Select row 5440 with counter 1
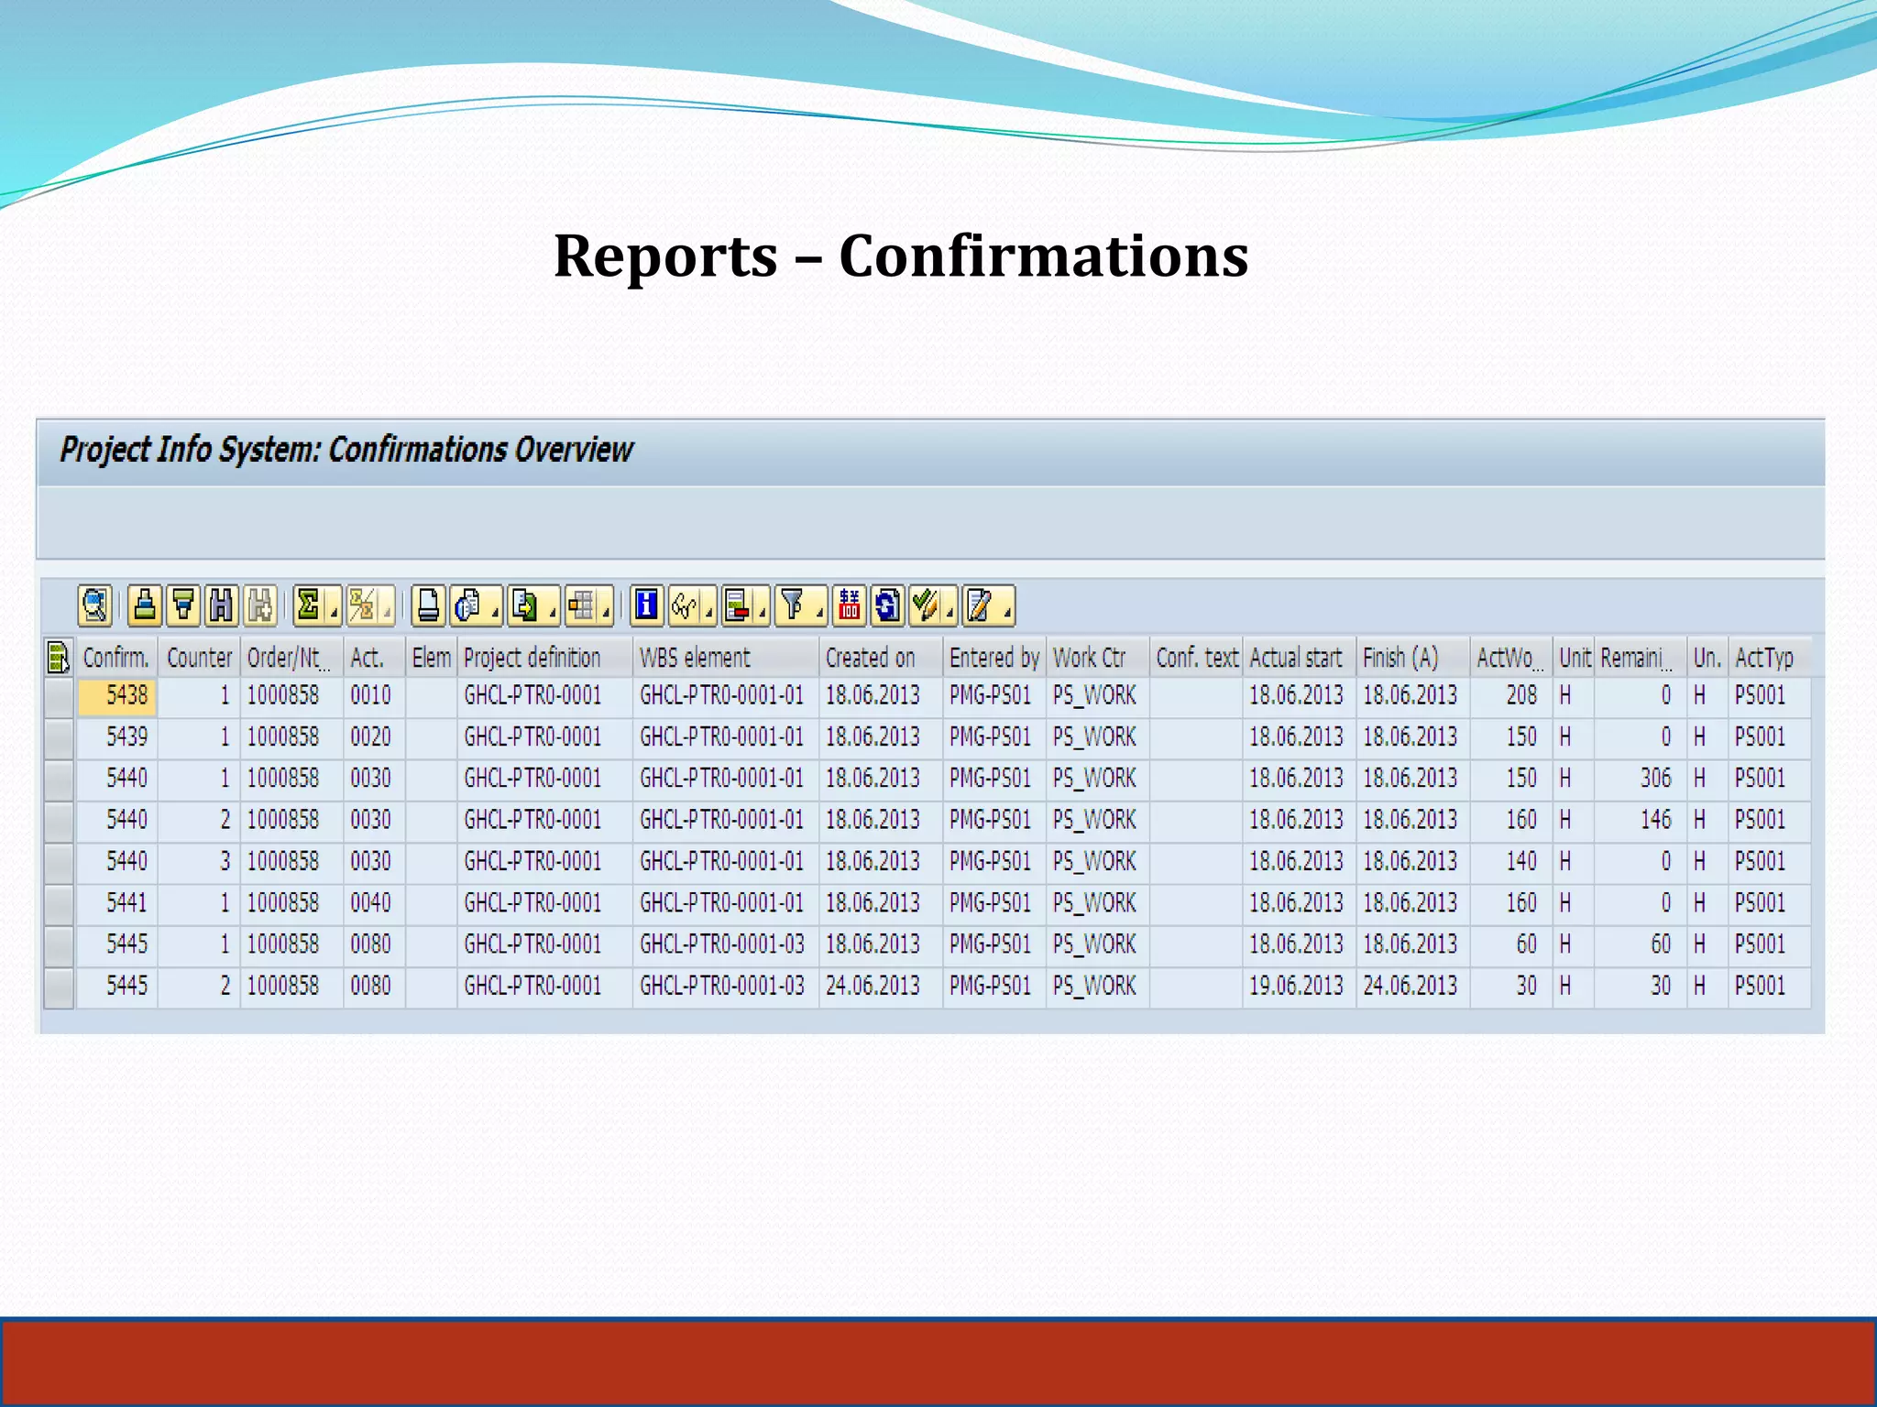 pos(59,779)
